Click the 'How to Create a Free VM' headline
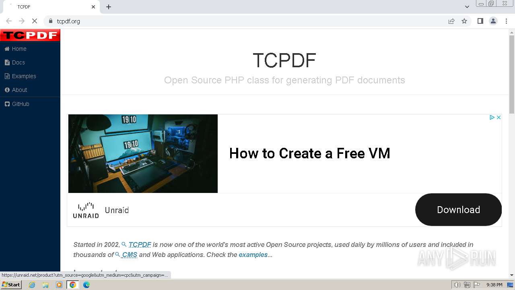Viewport: 515px width, 290px height. coord(310,153)
